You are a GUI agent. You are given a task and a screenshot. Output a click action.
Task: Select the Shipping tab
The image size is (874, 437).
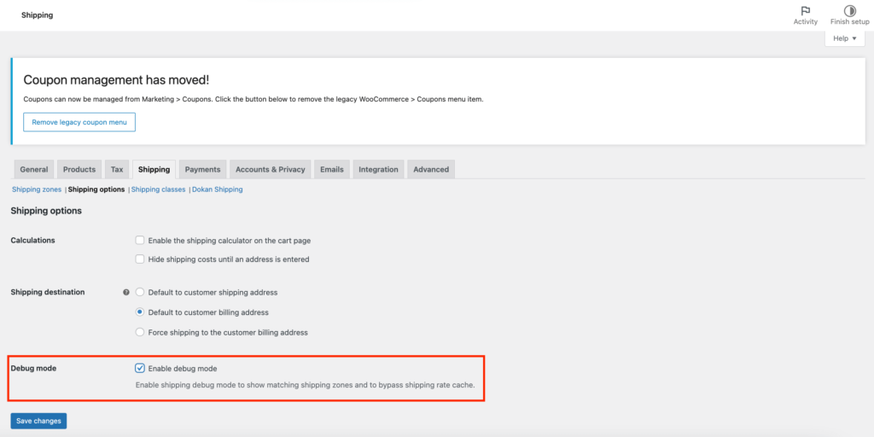point(154,170)
